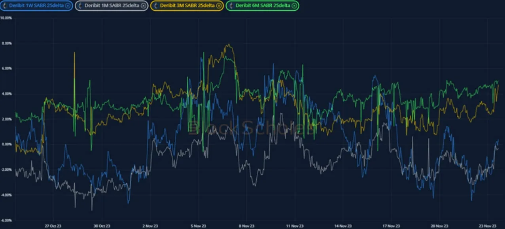The width and height of the screenshot is (505, 229).
Task: Click the -2.00% y-axis label
Action: pos(7,169)
